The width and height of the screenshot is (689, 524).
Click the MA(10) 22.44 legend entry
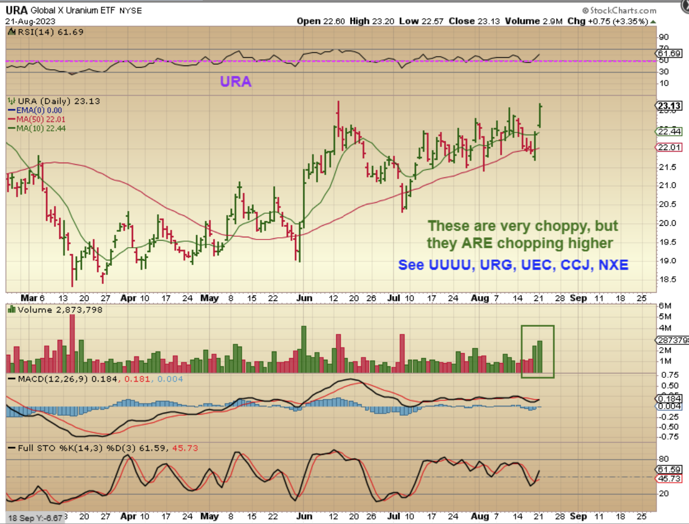41,129
